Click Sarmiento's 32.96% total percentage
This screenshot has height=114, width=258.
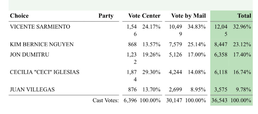(242, 27)
